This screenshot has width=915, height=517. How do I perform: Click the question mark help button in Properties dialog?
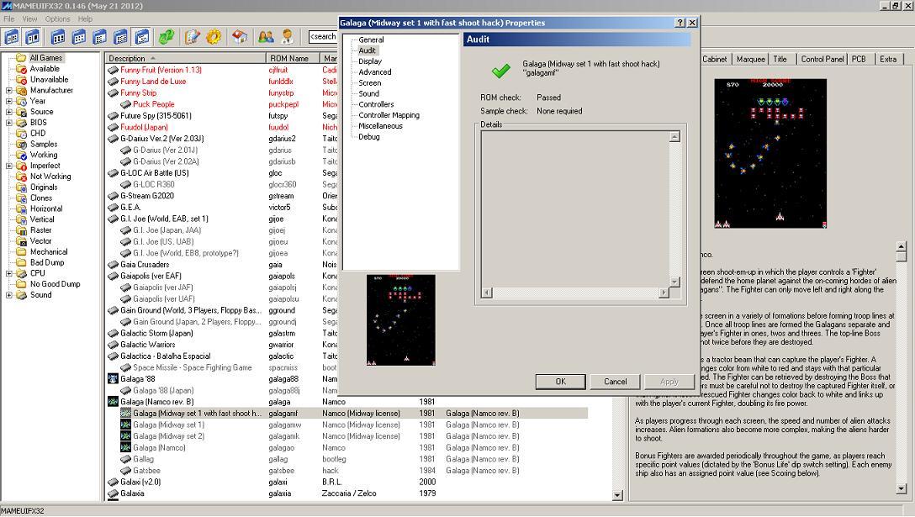(x=680, y=23)
